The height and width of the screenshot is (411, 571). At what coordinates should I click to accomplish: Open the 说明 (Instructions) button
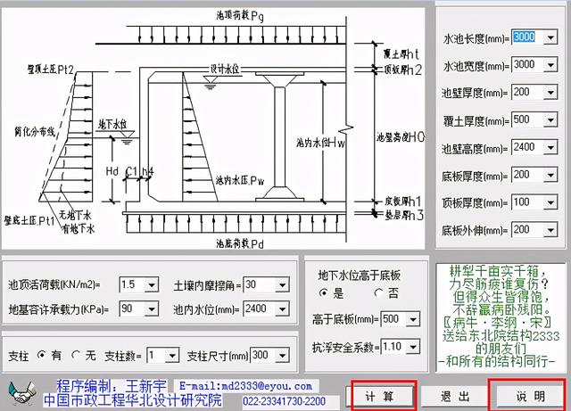pos(530,396)
